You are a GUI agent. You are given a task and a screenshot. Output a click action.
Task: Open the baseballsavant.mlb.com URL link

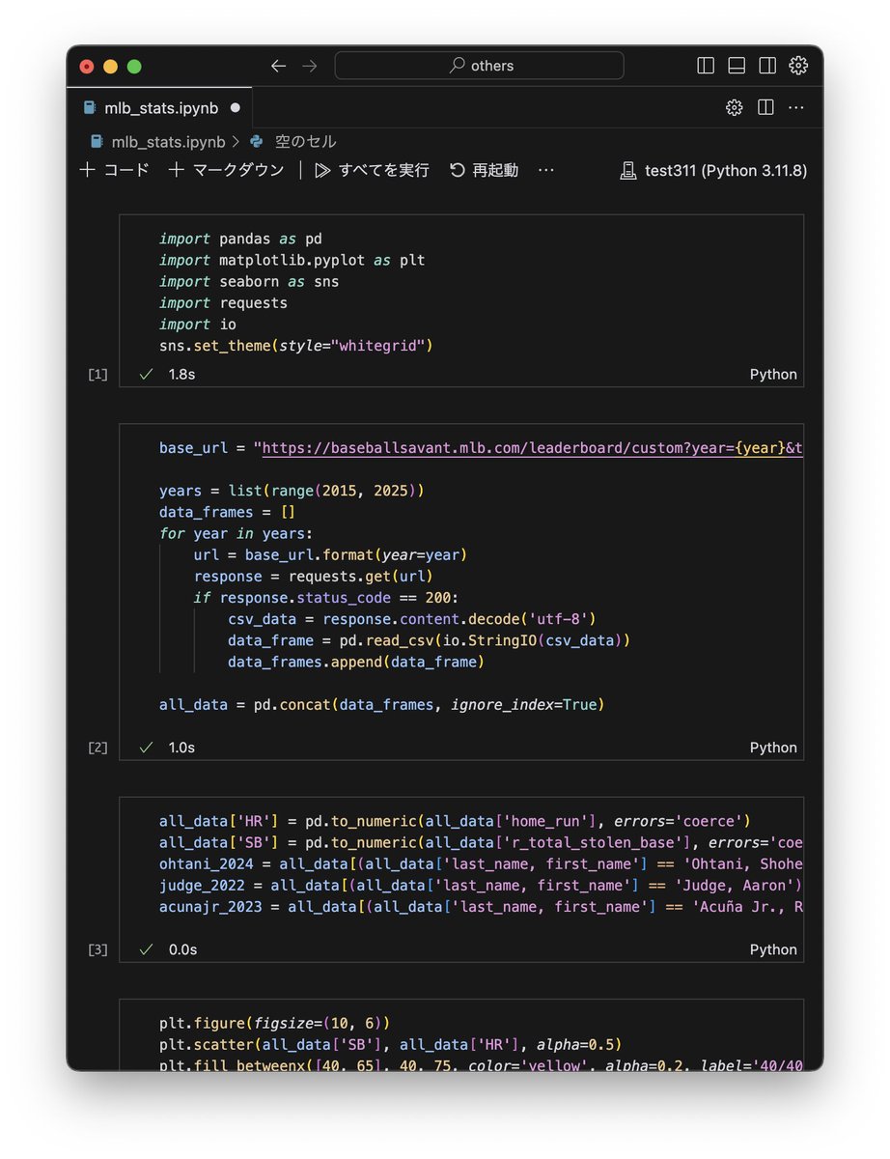point(532,448)
